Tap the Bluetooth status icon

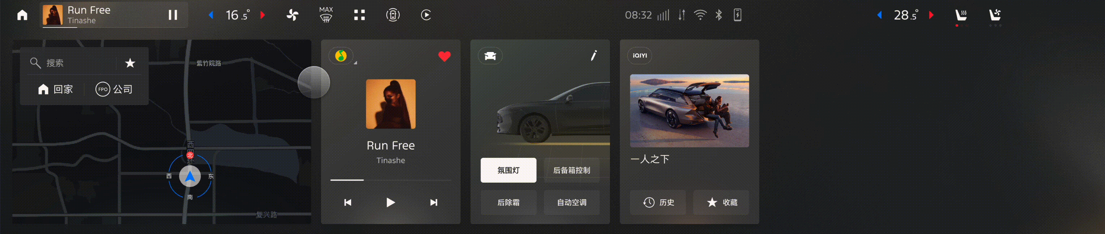click(x=718, y=15)
